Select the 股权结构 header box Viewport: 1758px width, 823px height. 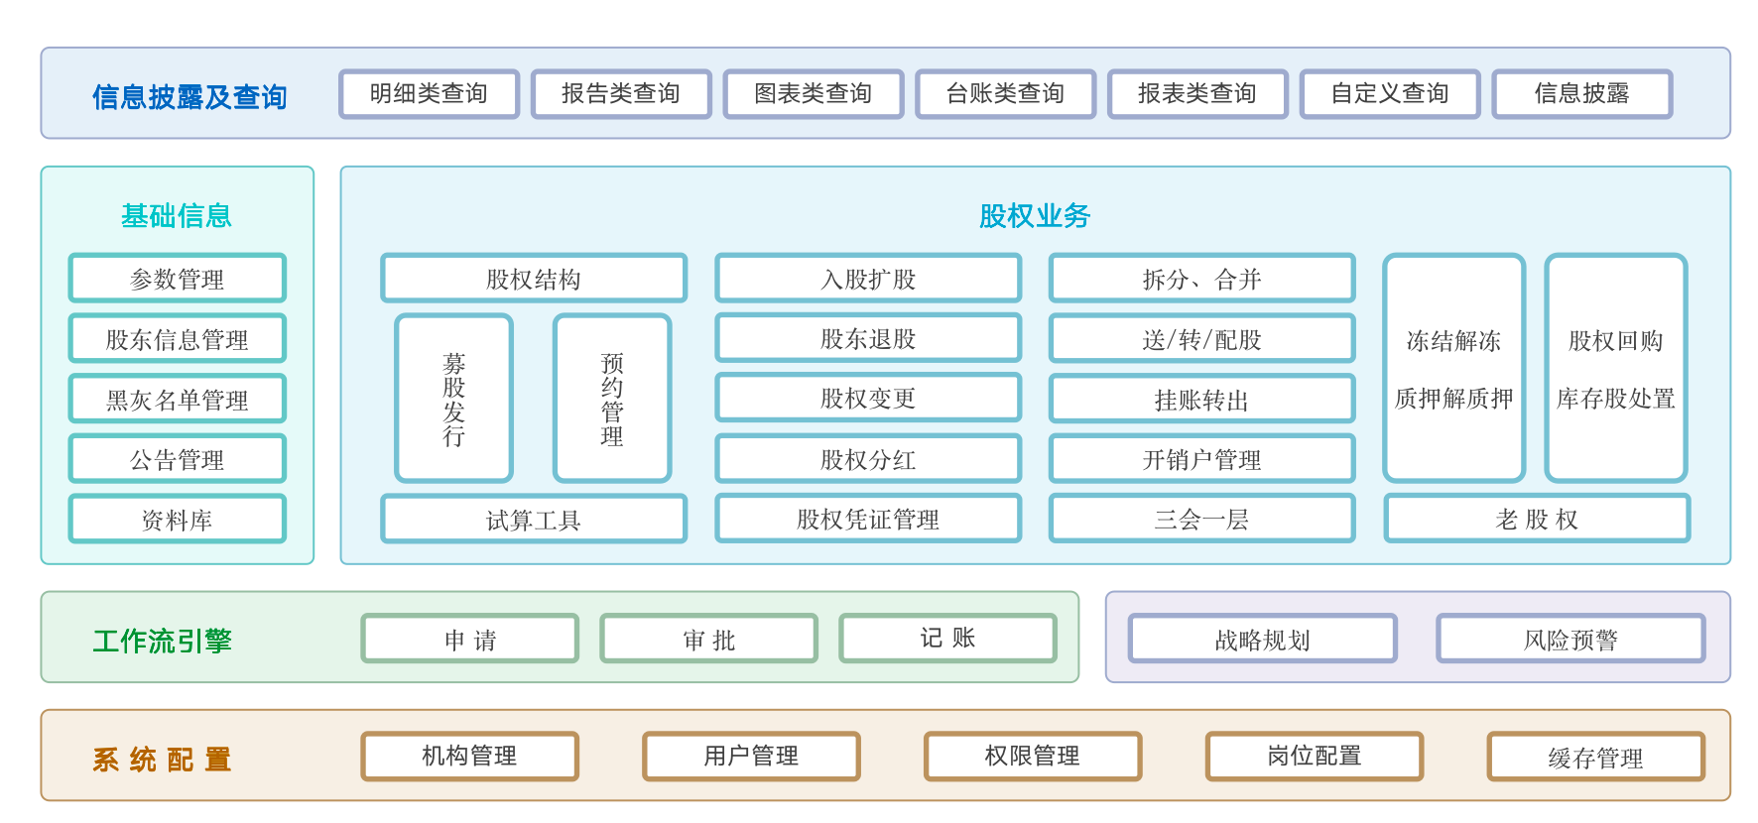(533, 279)
